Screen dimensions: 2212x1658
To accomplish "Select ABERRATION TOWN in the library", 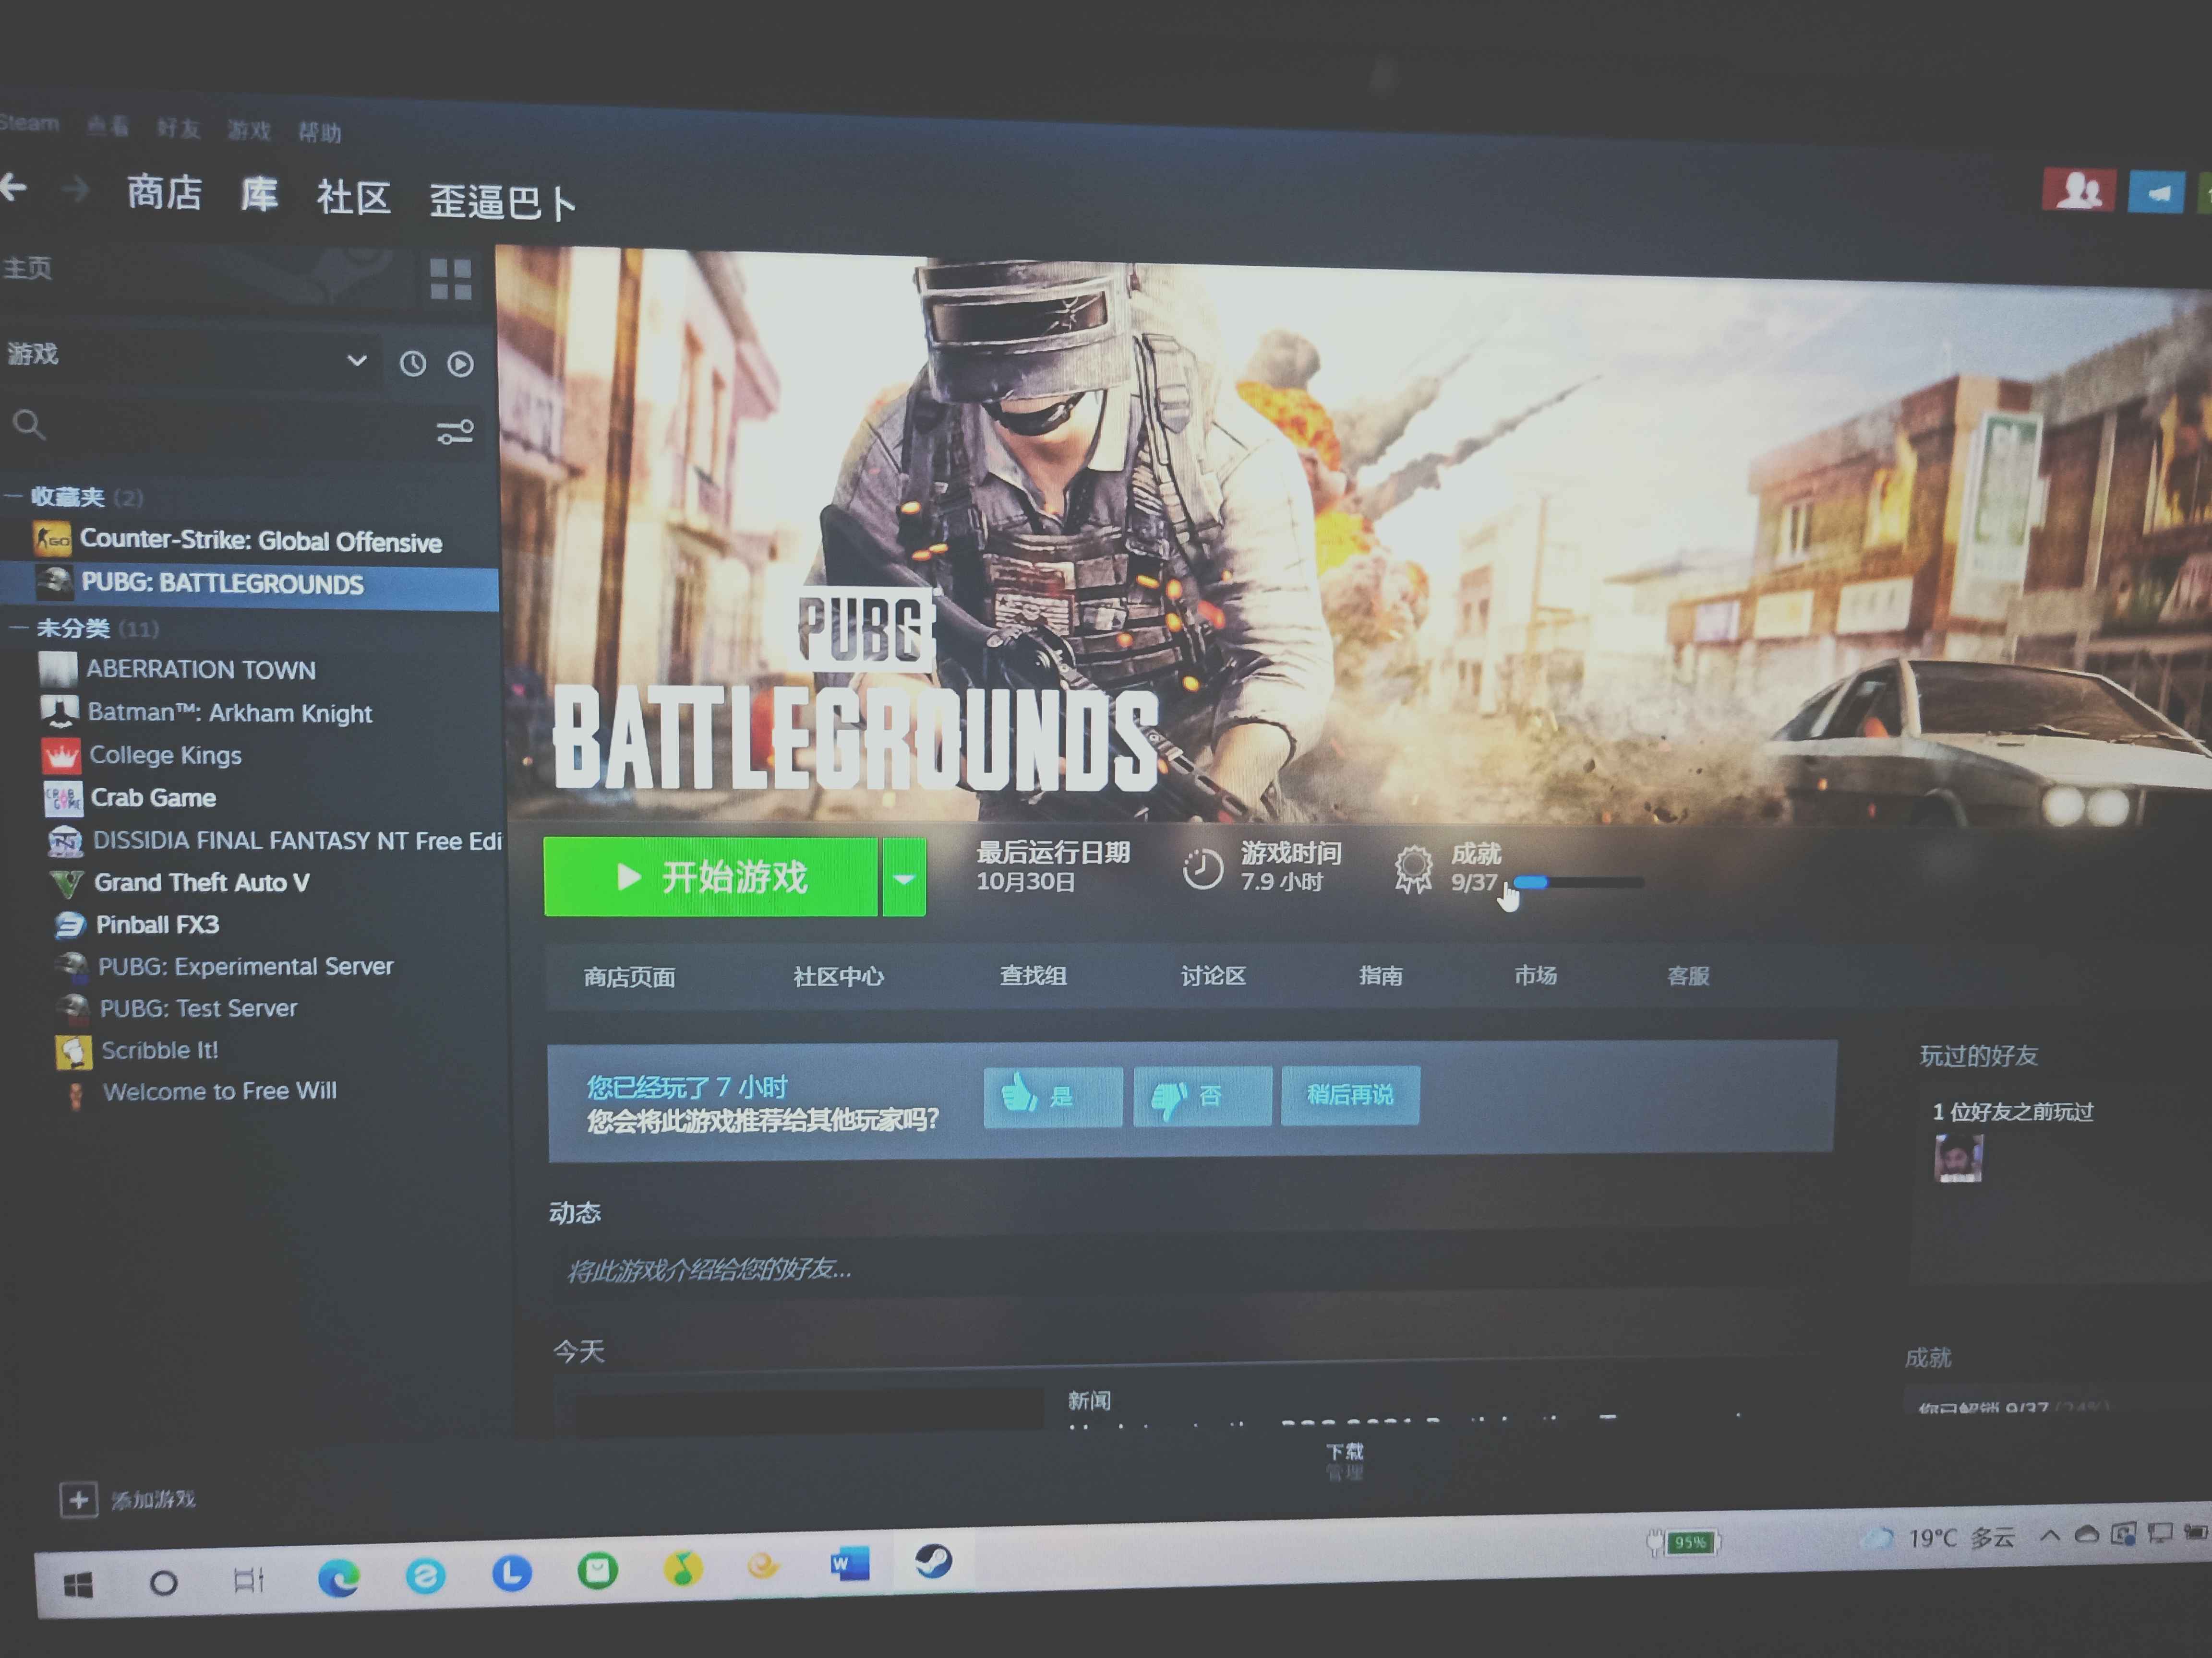I will [x=201, y=670].
